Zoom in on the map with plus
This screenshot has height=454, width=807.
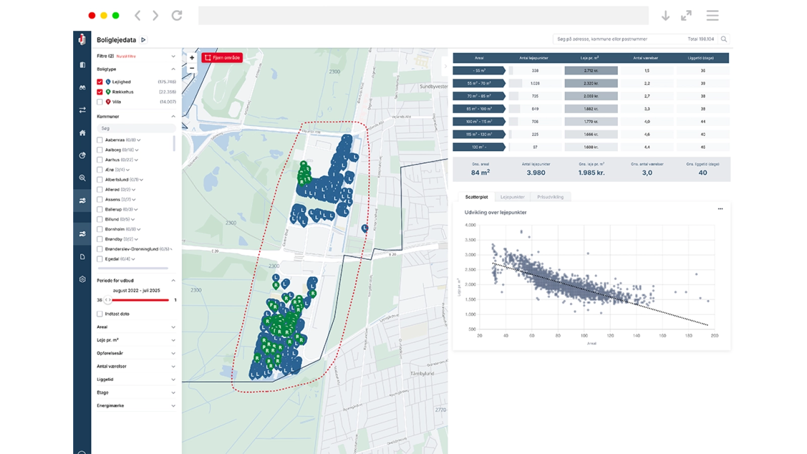coord(192,58)
